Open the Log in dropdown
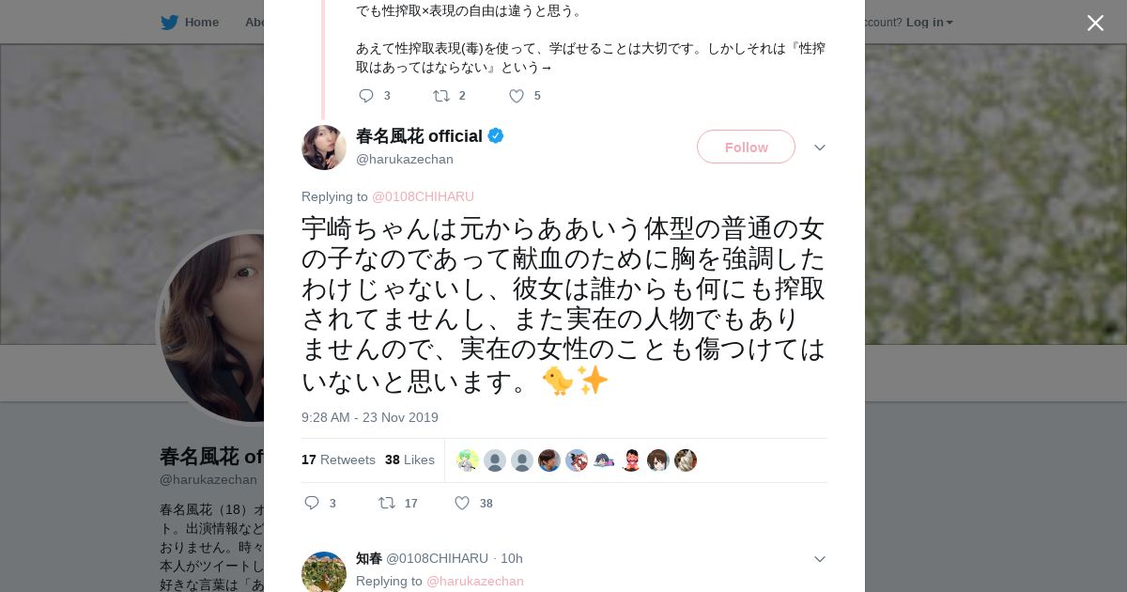Image resolution: width=1127 pixels, height=592 pixels. pos(929,23)
